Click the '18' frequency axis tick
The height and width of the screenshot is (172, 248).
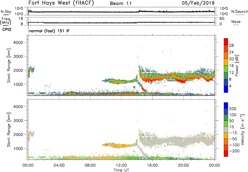[x=21, y=19]
